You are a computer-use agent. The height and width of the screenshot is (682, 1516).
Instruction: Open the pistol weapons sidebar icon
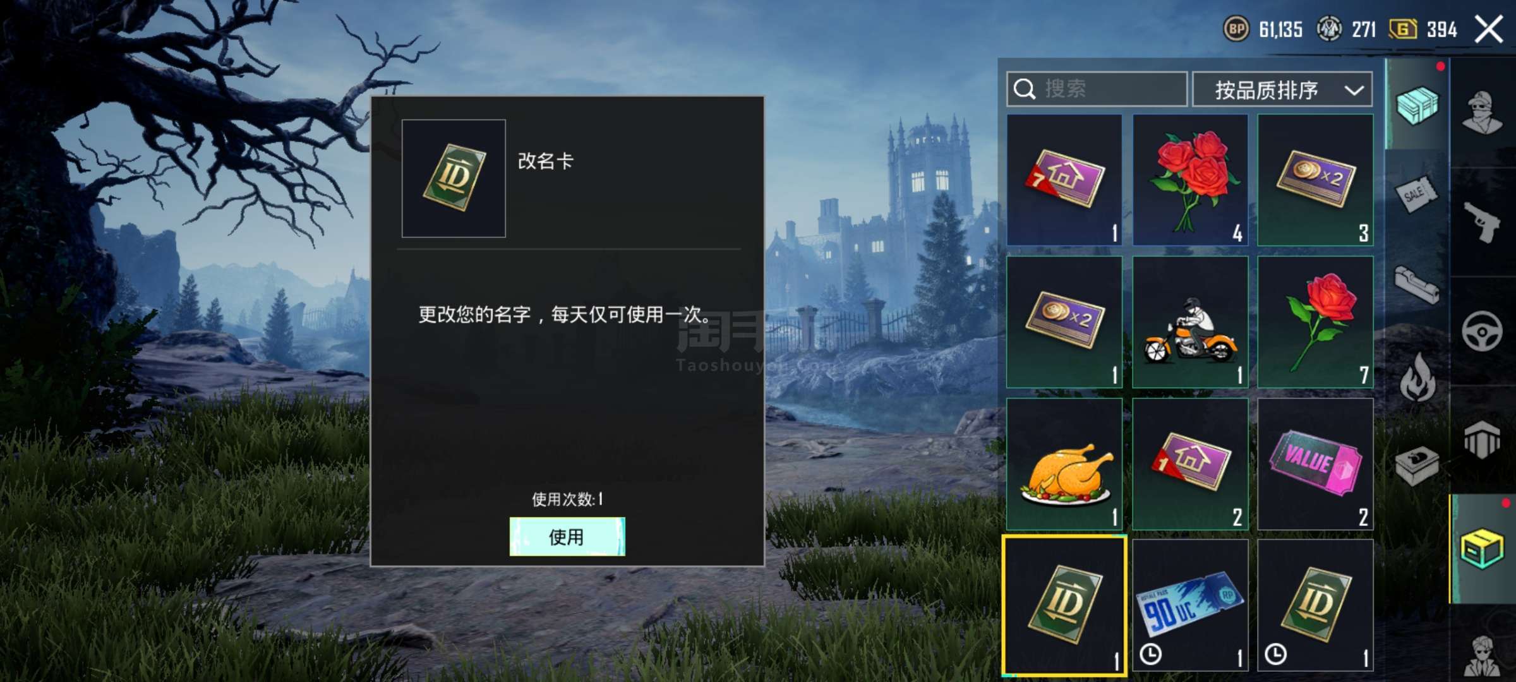point(1482,222)
